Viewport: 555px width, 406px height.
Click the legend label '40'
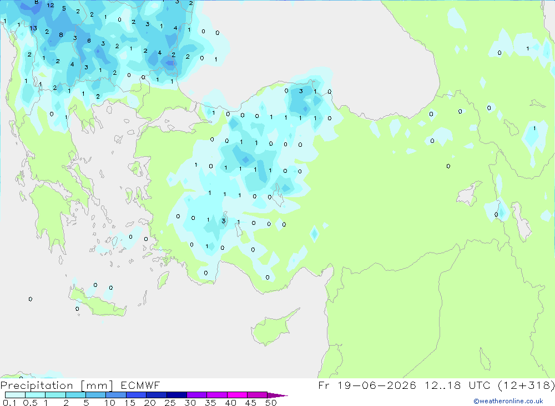tap(231, 403)
